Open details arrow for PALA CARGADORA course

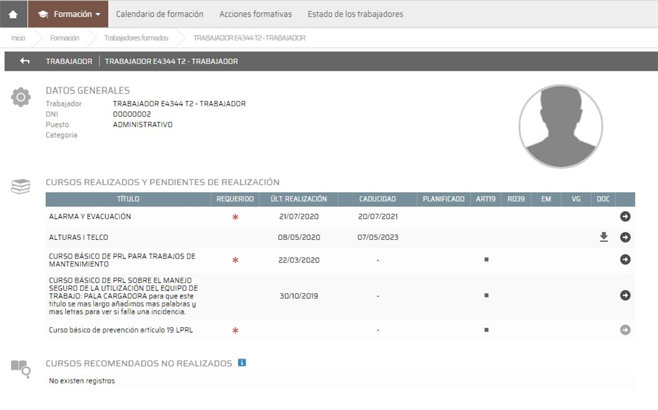[x=625, y=296]
